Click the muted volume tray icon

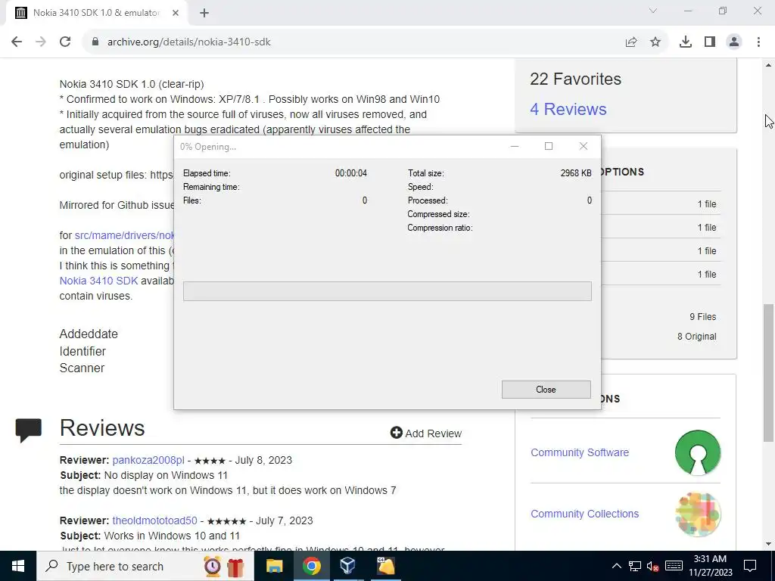653,566
